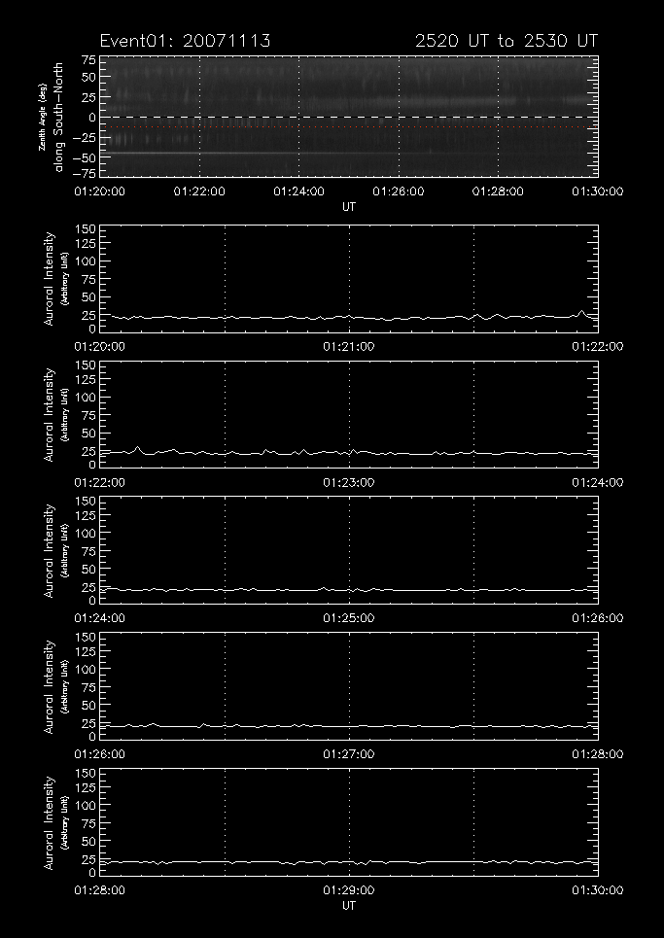Click the "2520 UT to 2530 UT" header text

click(x=507, y=41)
